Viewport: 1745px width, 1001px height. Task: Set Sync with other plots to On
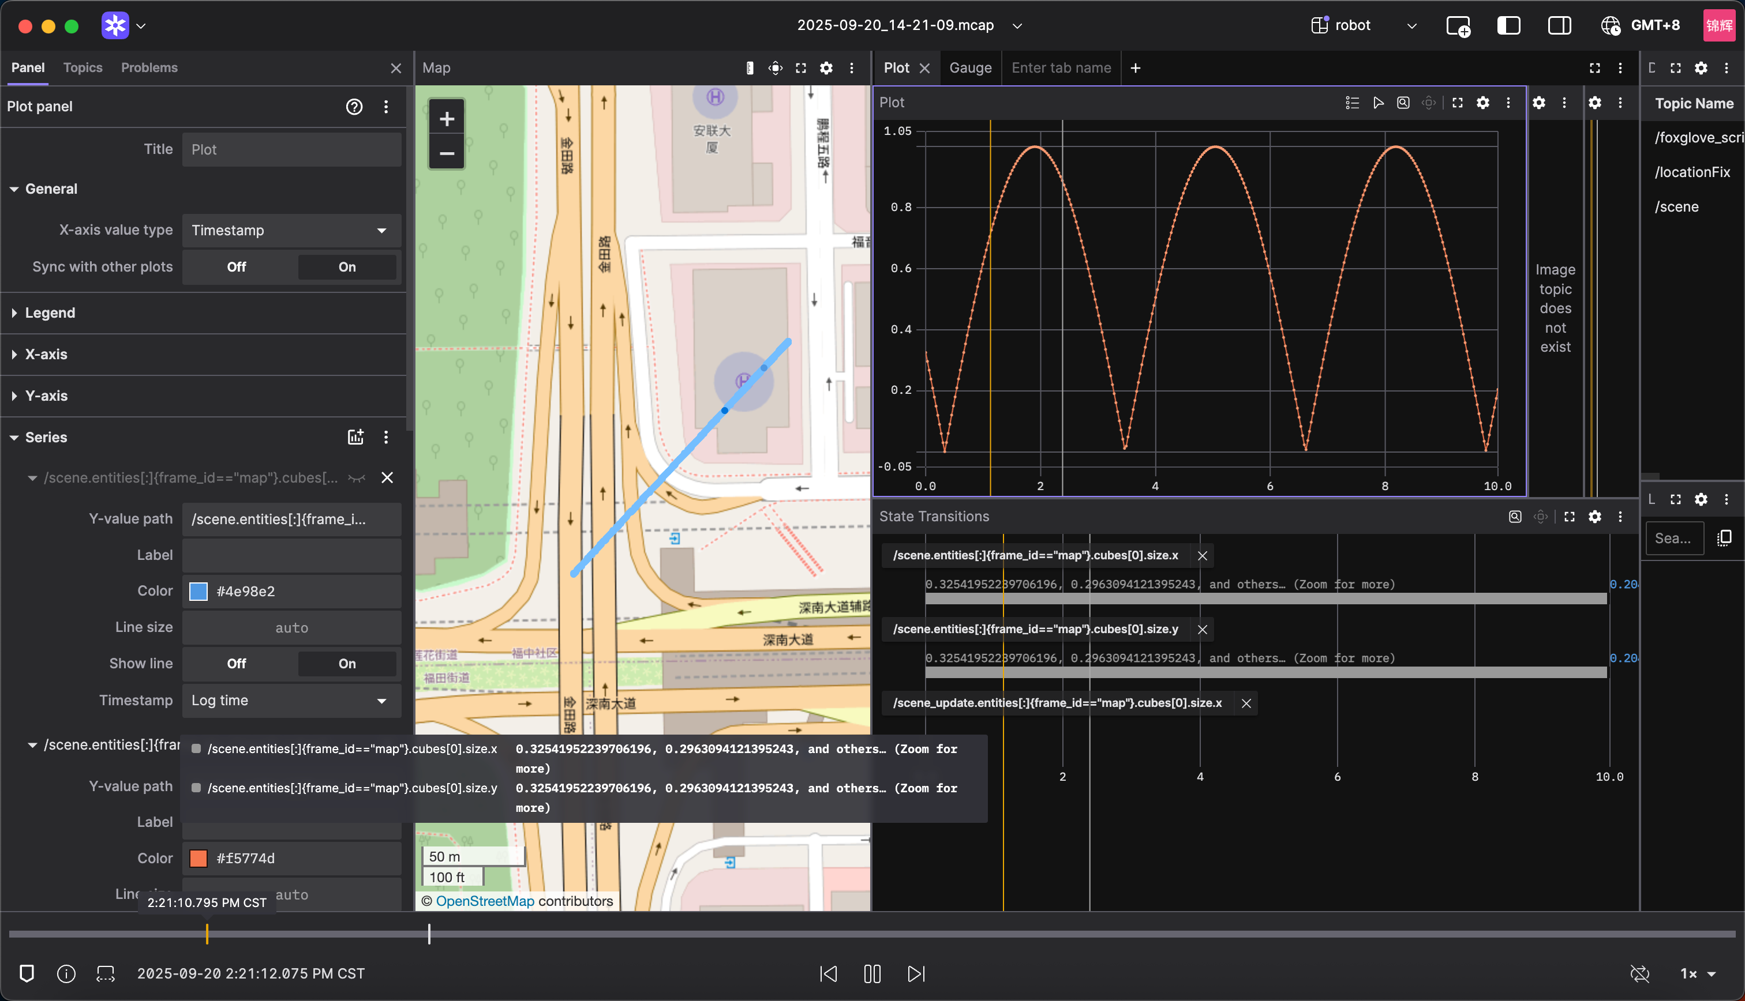(x=347, y=267)
